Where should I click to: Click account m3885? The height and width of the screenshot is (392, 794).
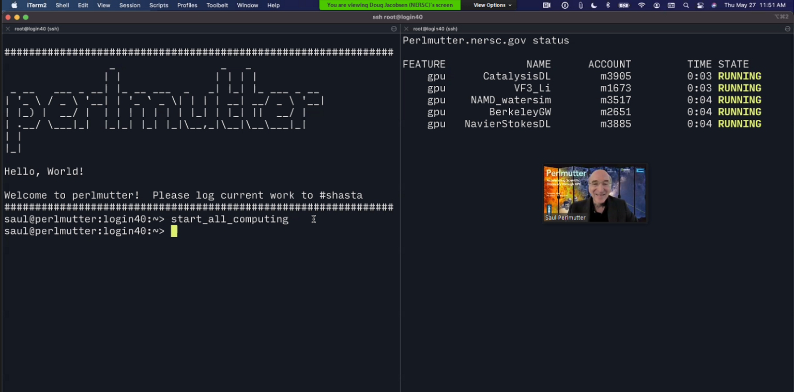click(x=616, y=124)
